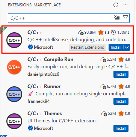Select the C/C++ Themes extension logo

[x=14, y=121]
